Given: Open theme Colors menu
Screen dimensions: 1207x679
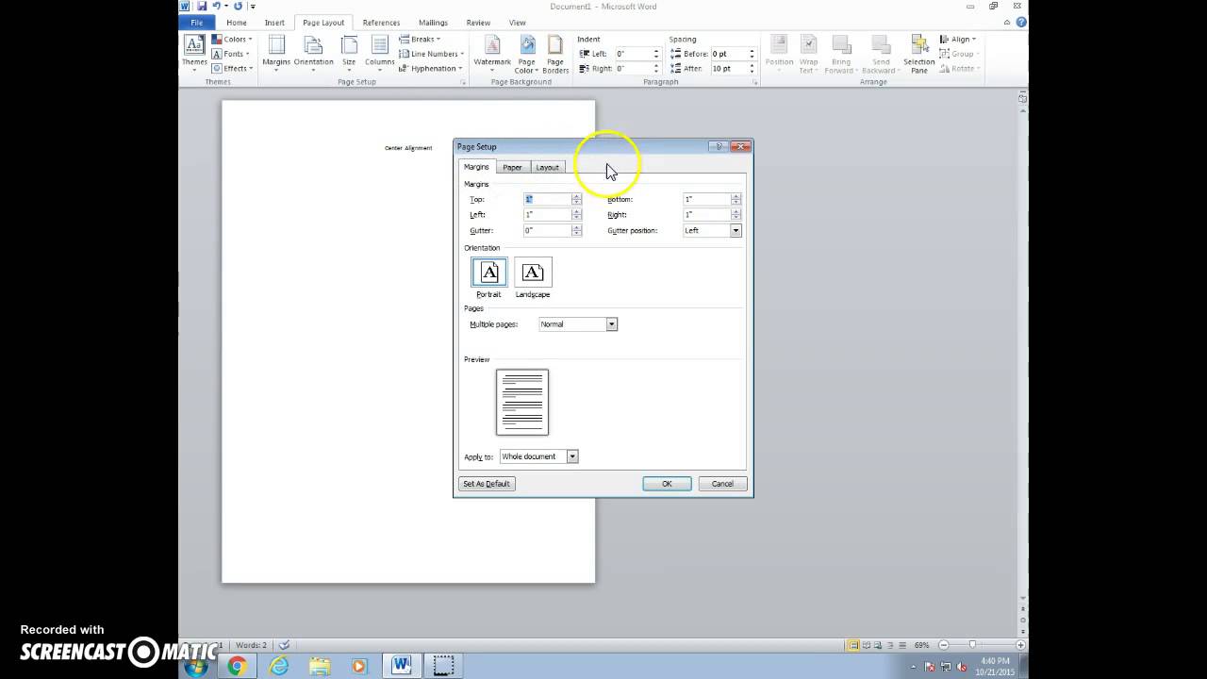Looking at the screenshot, I should (x=231, y=40).
